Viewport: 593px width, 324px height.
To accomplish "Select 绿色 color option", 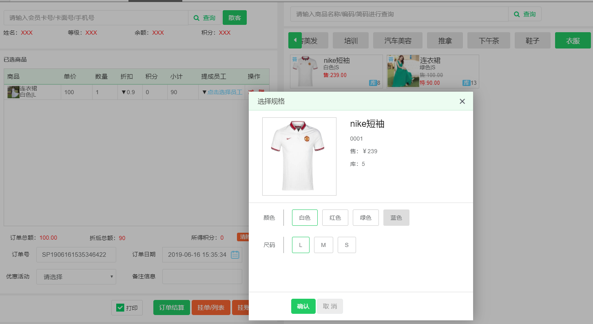I will point(366,218).
